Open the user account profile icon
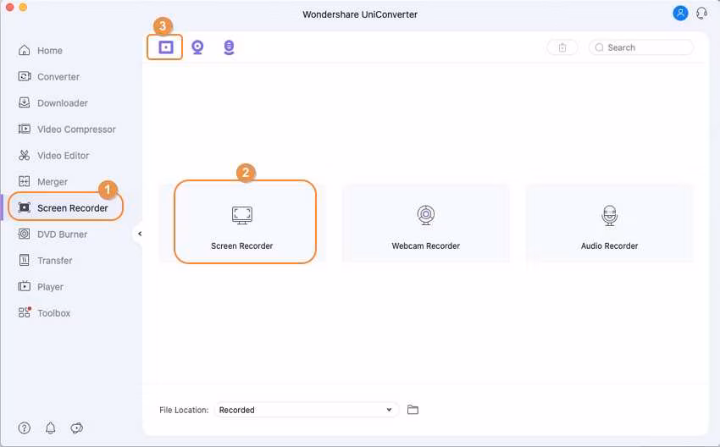The image size is (720, 447). [x=680, y=14]
